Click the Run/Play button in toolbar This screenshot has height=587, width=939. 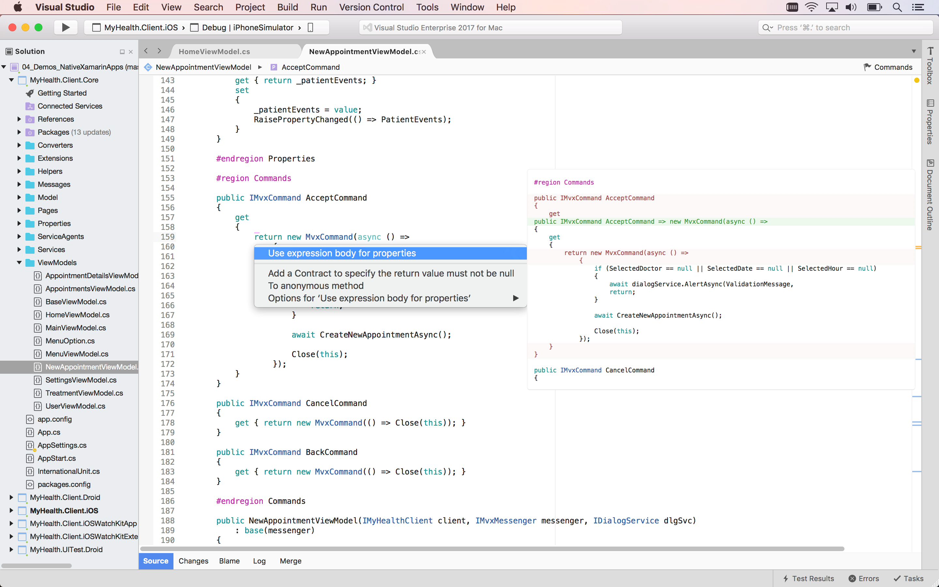coord(66,27)
